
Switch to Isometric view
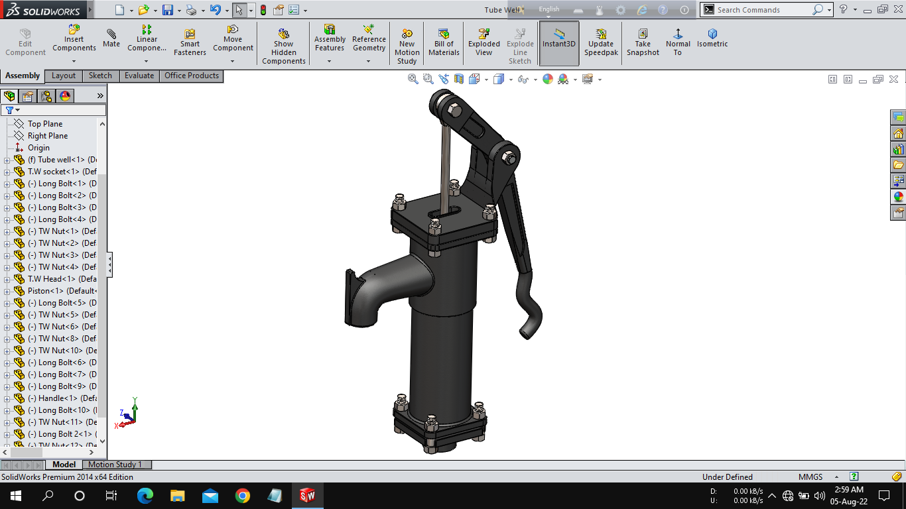(712, 38)
